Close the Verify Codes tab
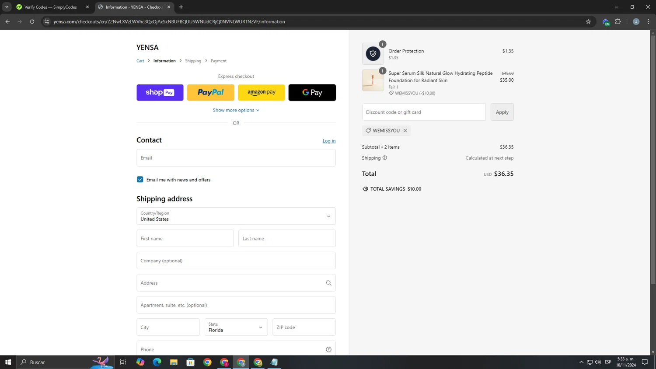The height and width of the screenshot is (369, 656). 87,7
